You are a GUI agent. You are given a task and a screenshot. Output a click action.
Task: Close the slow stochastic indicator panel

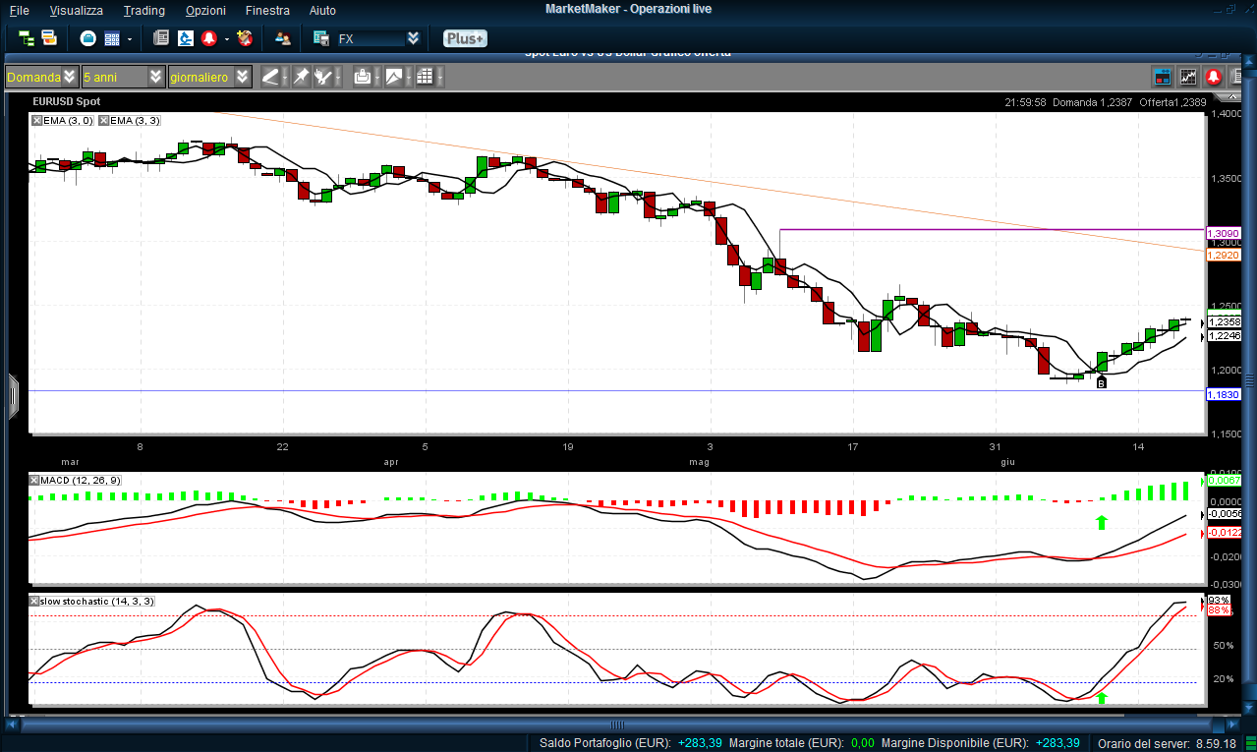coord(35,601)
